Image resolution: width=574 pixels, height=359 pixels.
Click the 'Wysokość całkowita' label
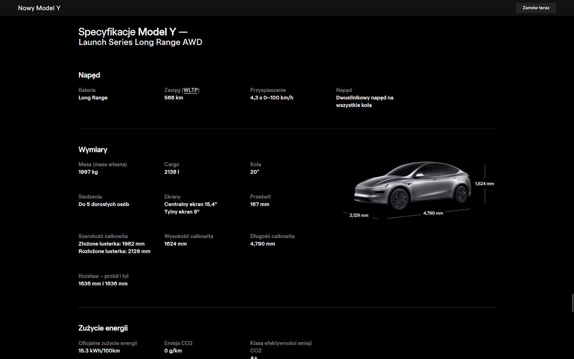click(x=189, y=236)
